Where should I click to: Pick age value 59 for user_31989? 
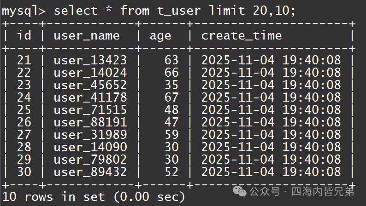coord(171,135)
